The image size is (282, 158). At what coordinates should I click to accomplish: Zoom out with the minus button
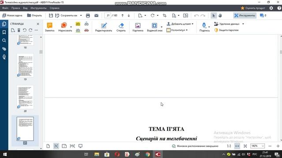[x=270, y=146]
